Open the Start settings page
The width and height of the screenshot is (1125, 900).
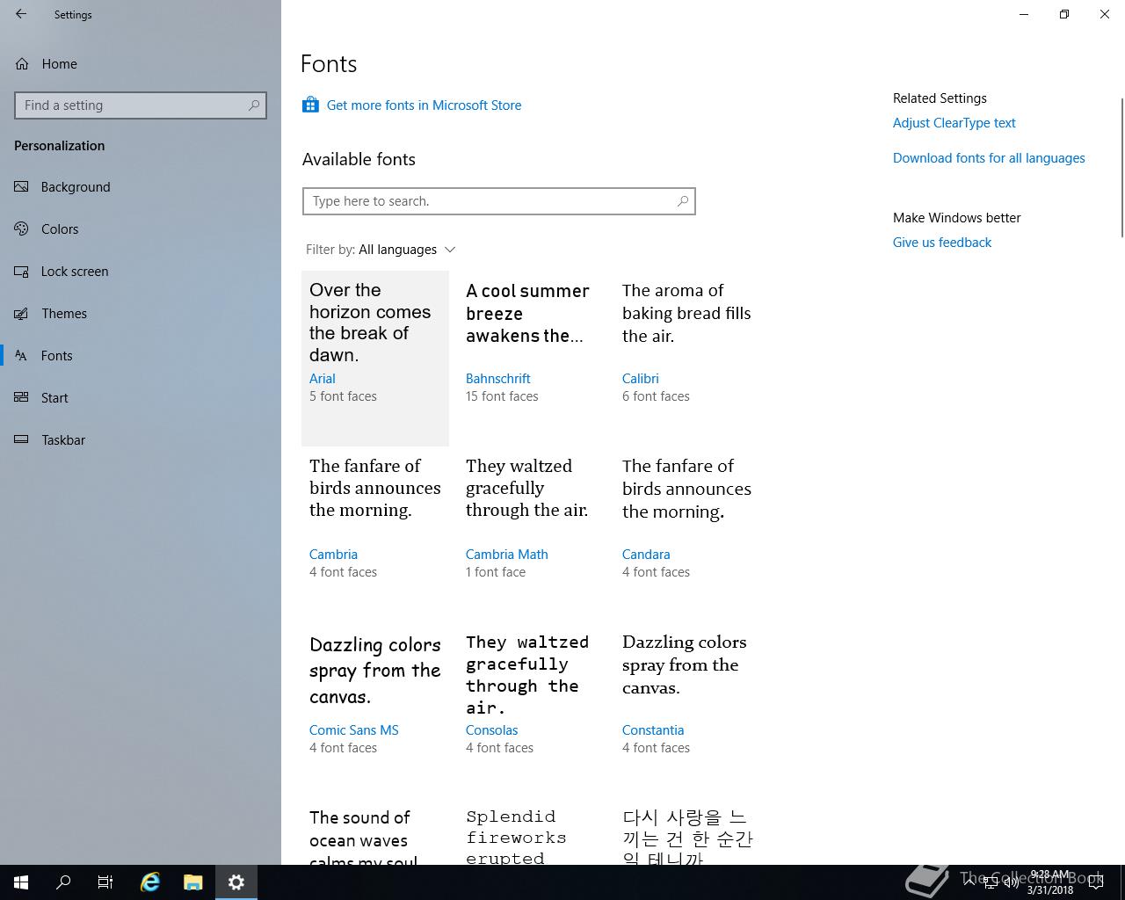click(x=141, y=397)
